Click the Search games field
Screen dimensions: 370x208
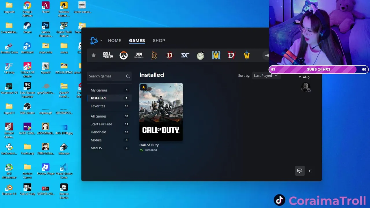(109, 76)
